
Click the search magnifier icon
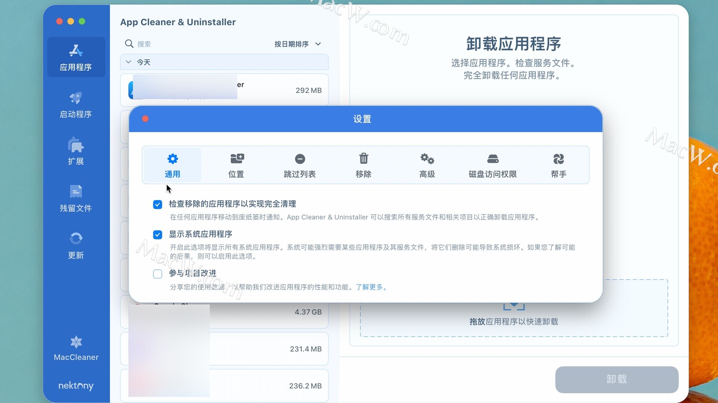[x=129, y=44]
